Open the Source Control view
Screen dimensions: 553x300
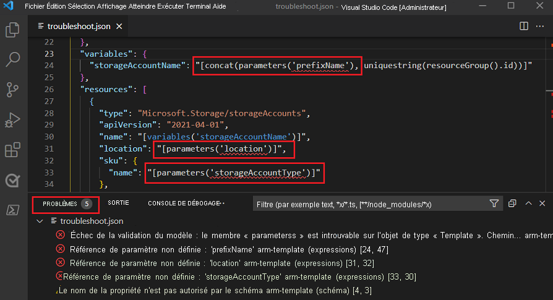(x=13, y=90)
